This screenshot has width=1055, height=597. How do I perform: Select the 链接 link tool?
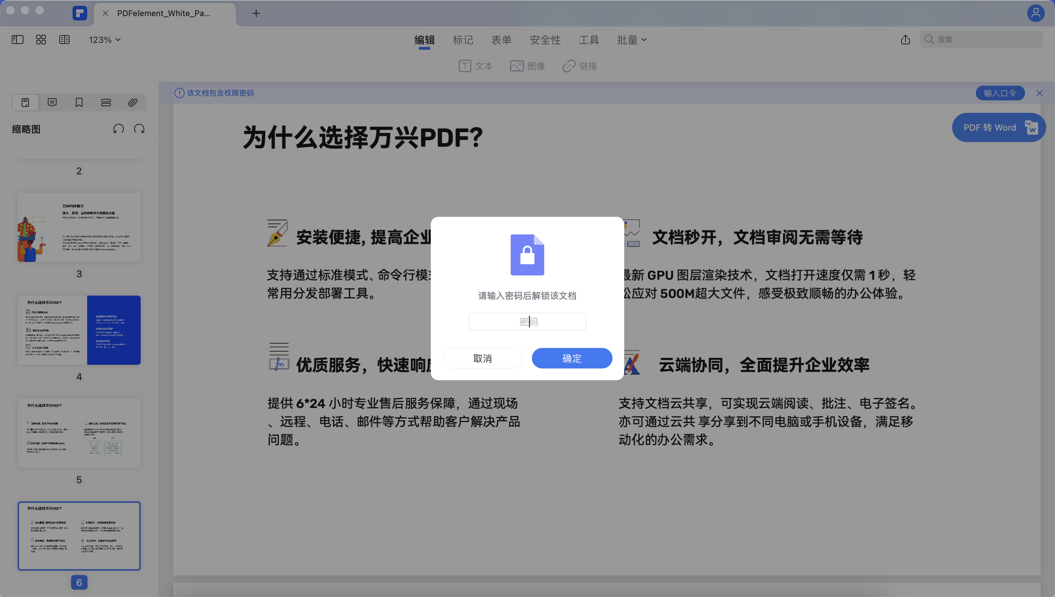click(580, 66)
